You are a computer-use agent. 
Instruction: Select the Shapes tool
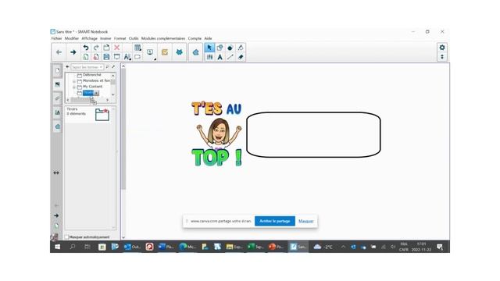[220, 48]
